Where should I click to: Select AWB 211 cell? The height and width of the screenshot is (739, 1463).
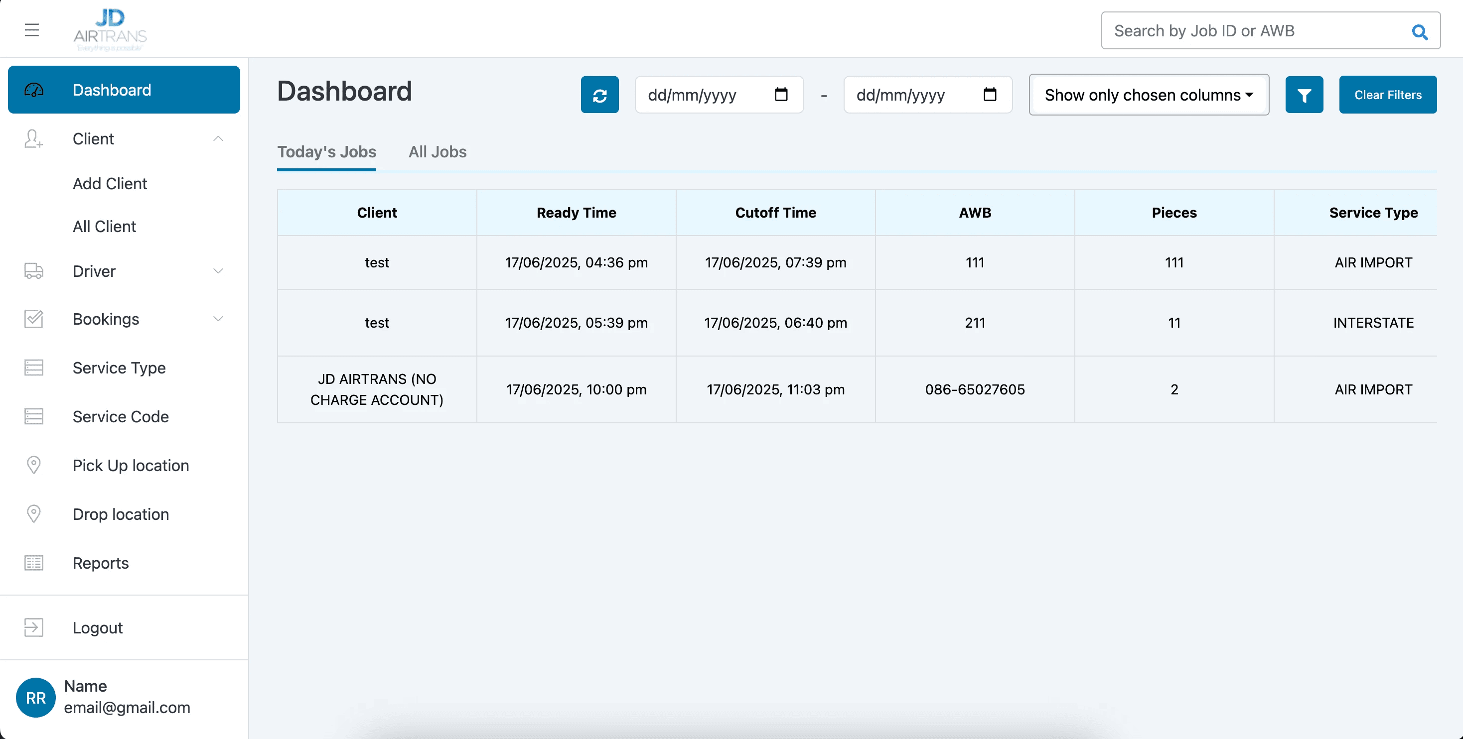(x=975, y=322)
